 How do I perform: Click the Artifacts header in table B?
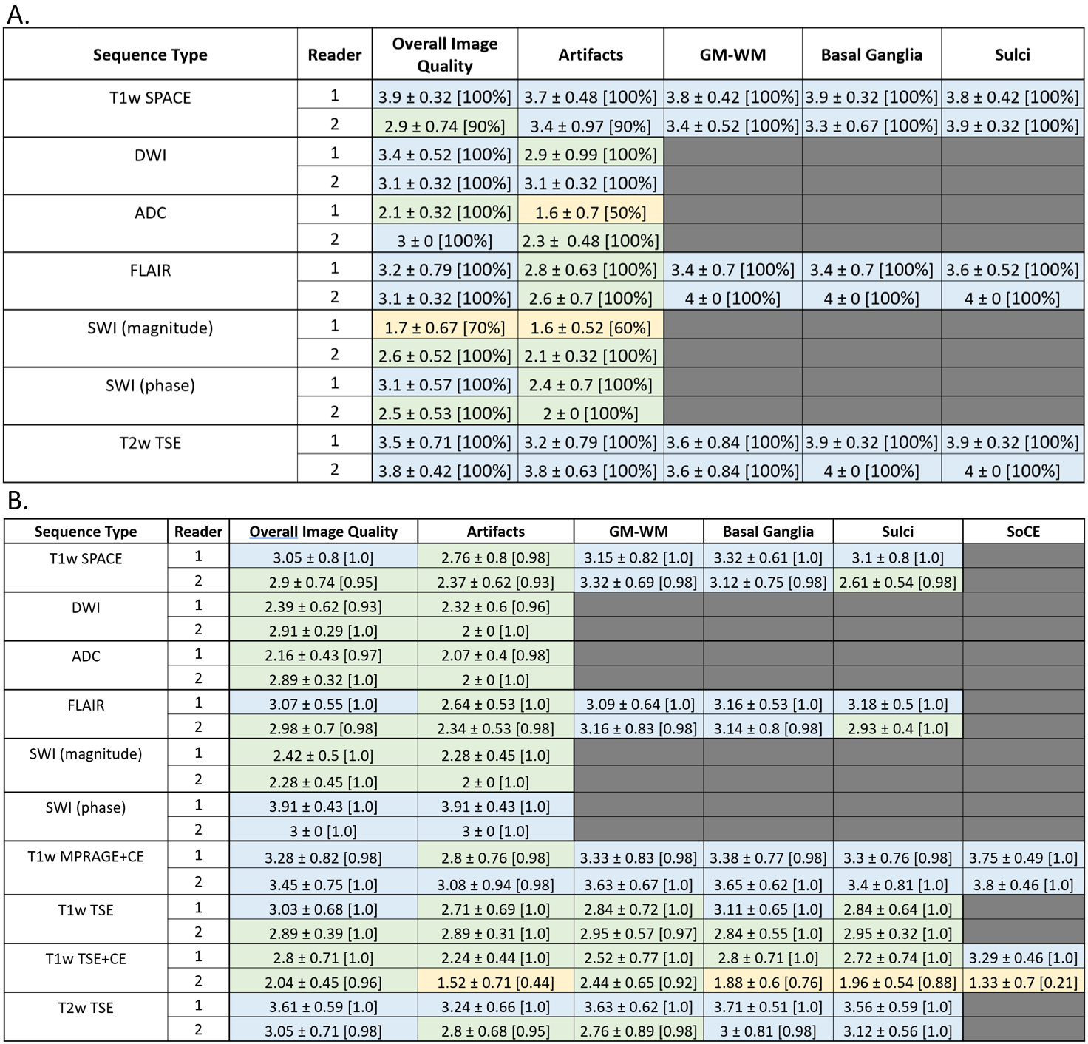pyautogui.click(x=495, y=532)
